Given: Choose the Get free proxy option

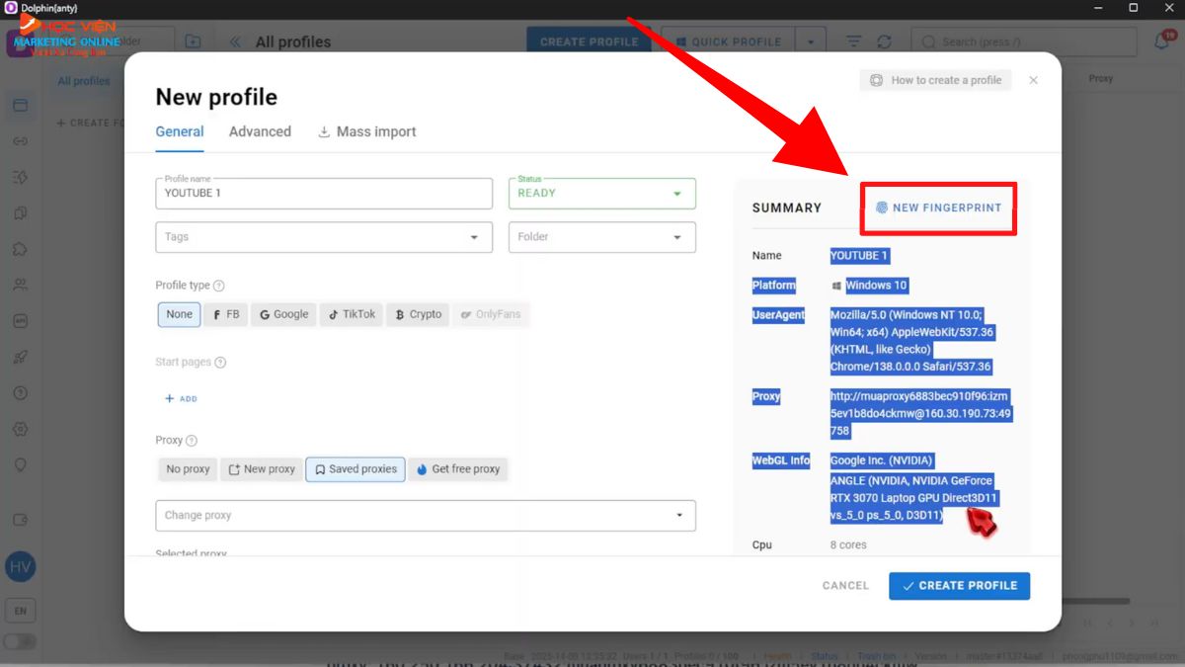Looking at the screenshot, I should (458, 469).
